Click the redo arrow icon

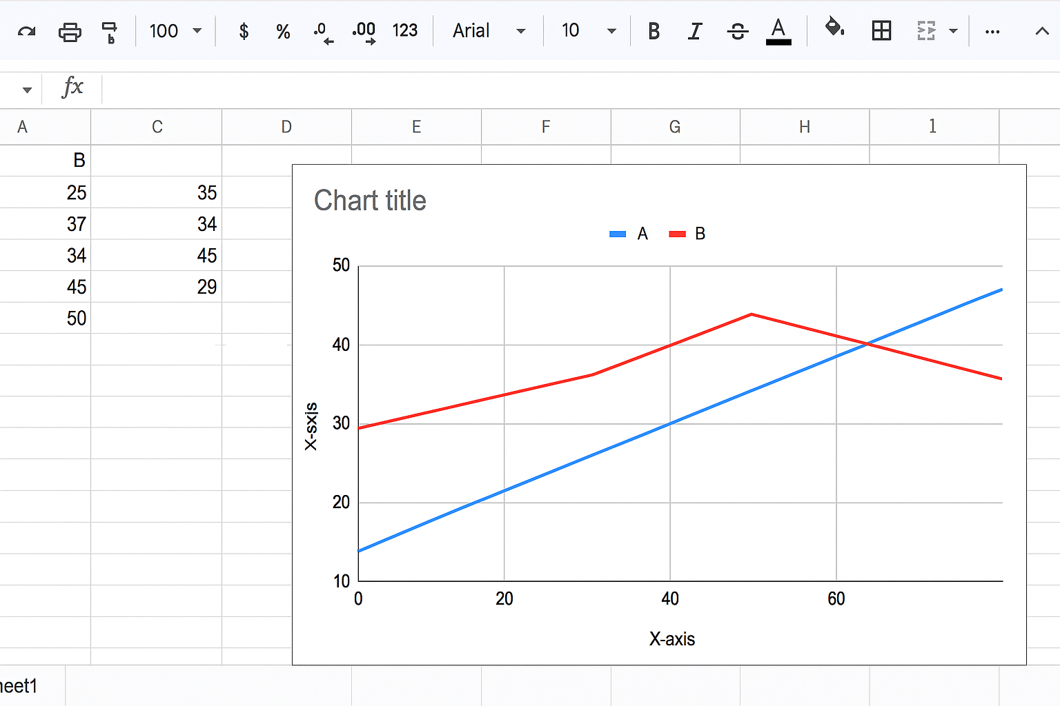27,32
